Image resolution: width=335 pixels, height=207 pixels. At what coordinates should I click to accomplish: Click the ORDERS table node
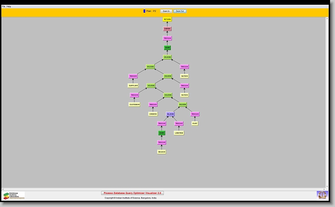pos(153,114)
